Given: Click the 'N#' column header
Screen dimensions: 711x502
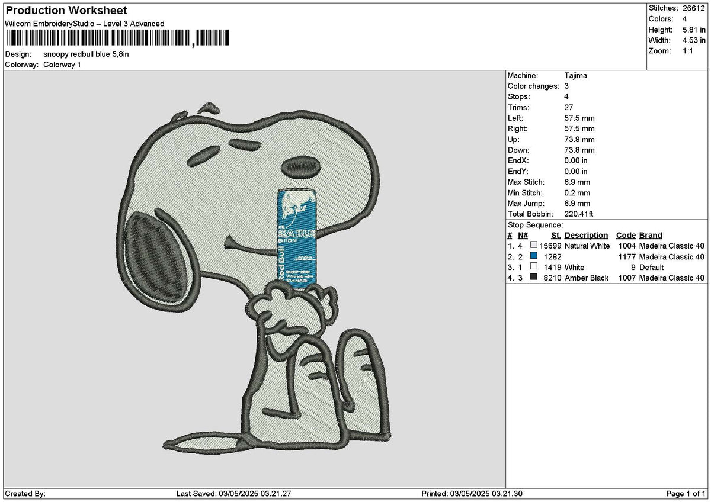Looking at the screenshot, I should coord(523,236).
